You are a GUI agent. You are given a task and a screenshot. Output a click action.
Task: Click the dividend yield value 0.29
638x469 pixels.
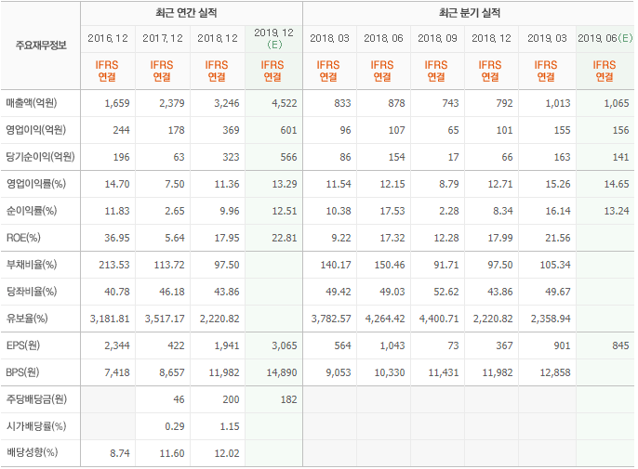pos(175,426)
